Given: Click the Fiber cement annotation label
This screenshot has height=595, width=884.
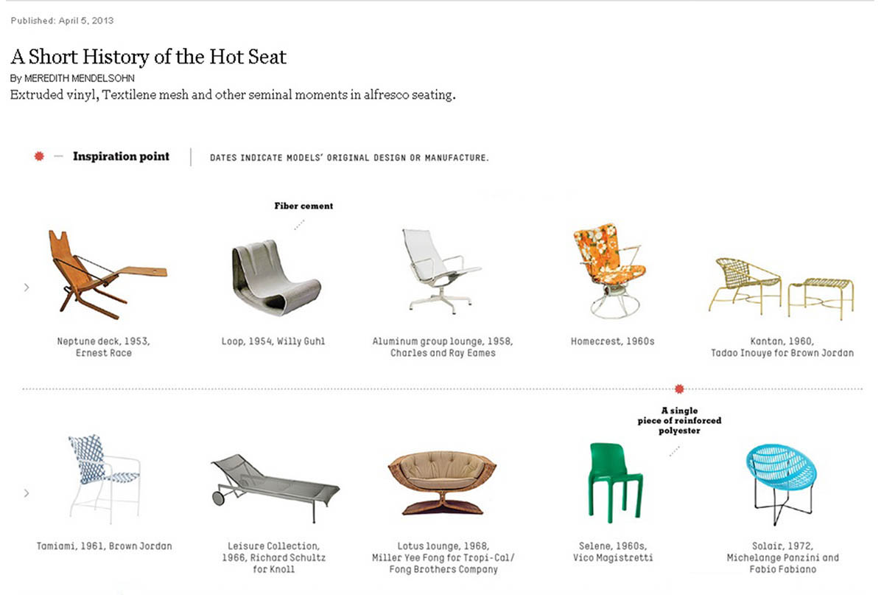Looking at the screenshot, I should (x=304, y=206).
